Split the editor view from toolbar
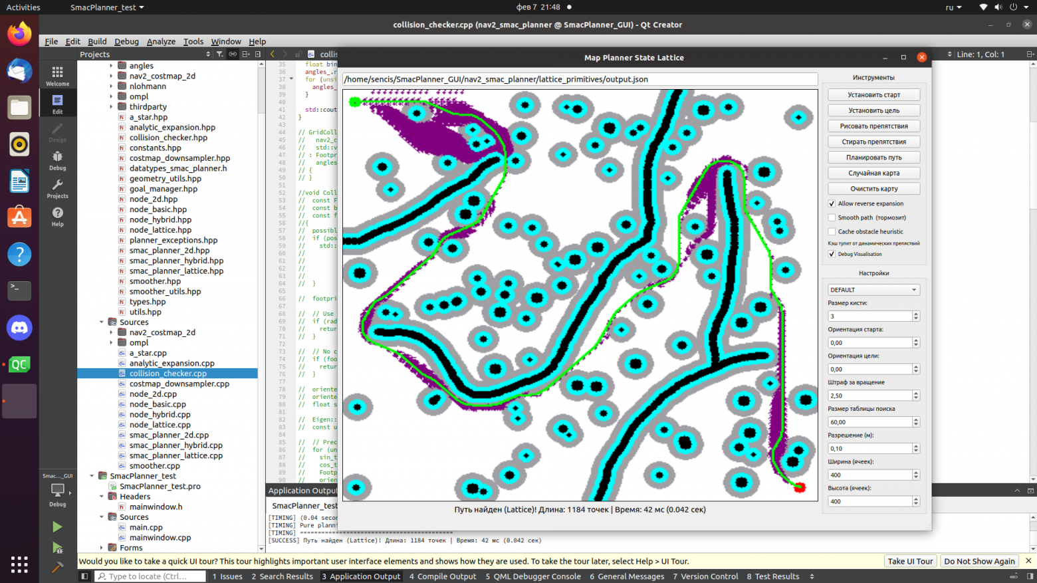The image size is (1037, 583). point(1030,55)
